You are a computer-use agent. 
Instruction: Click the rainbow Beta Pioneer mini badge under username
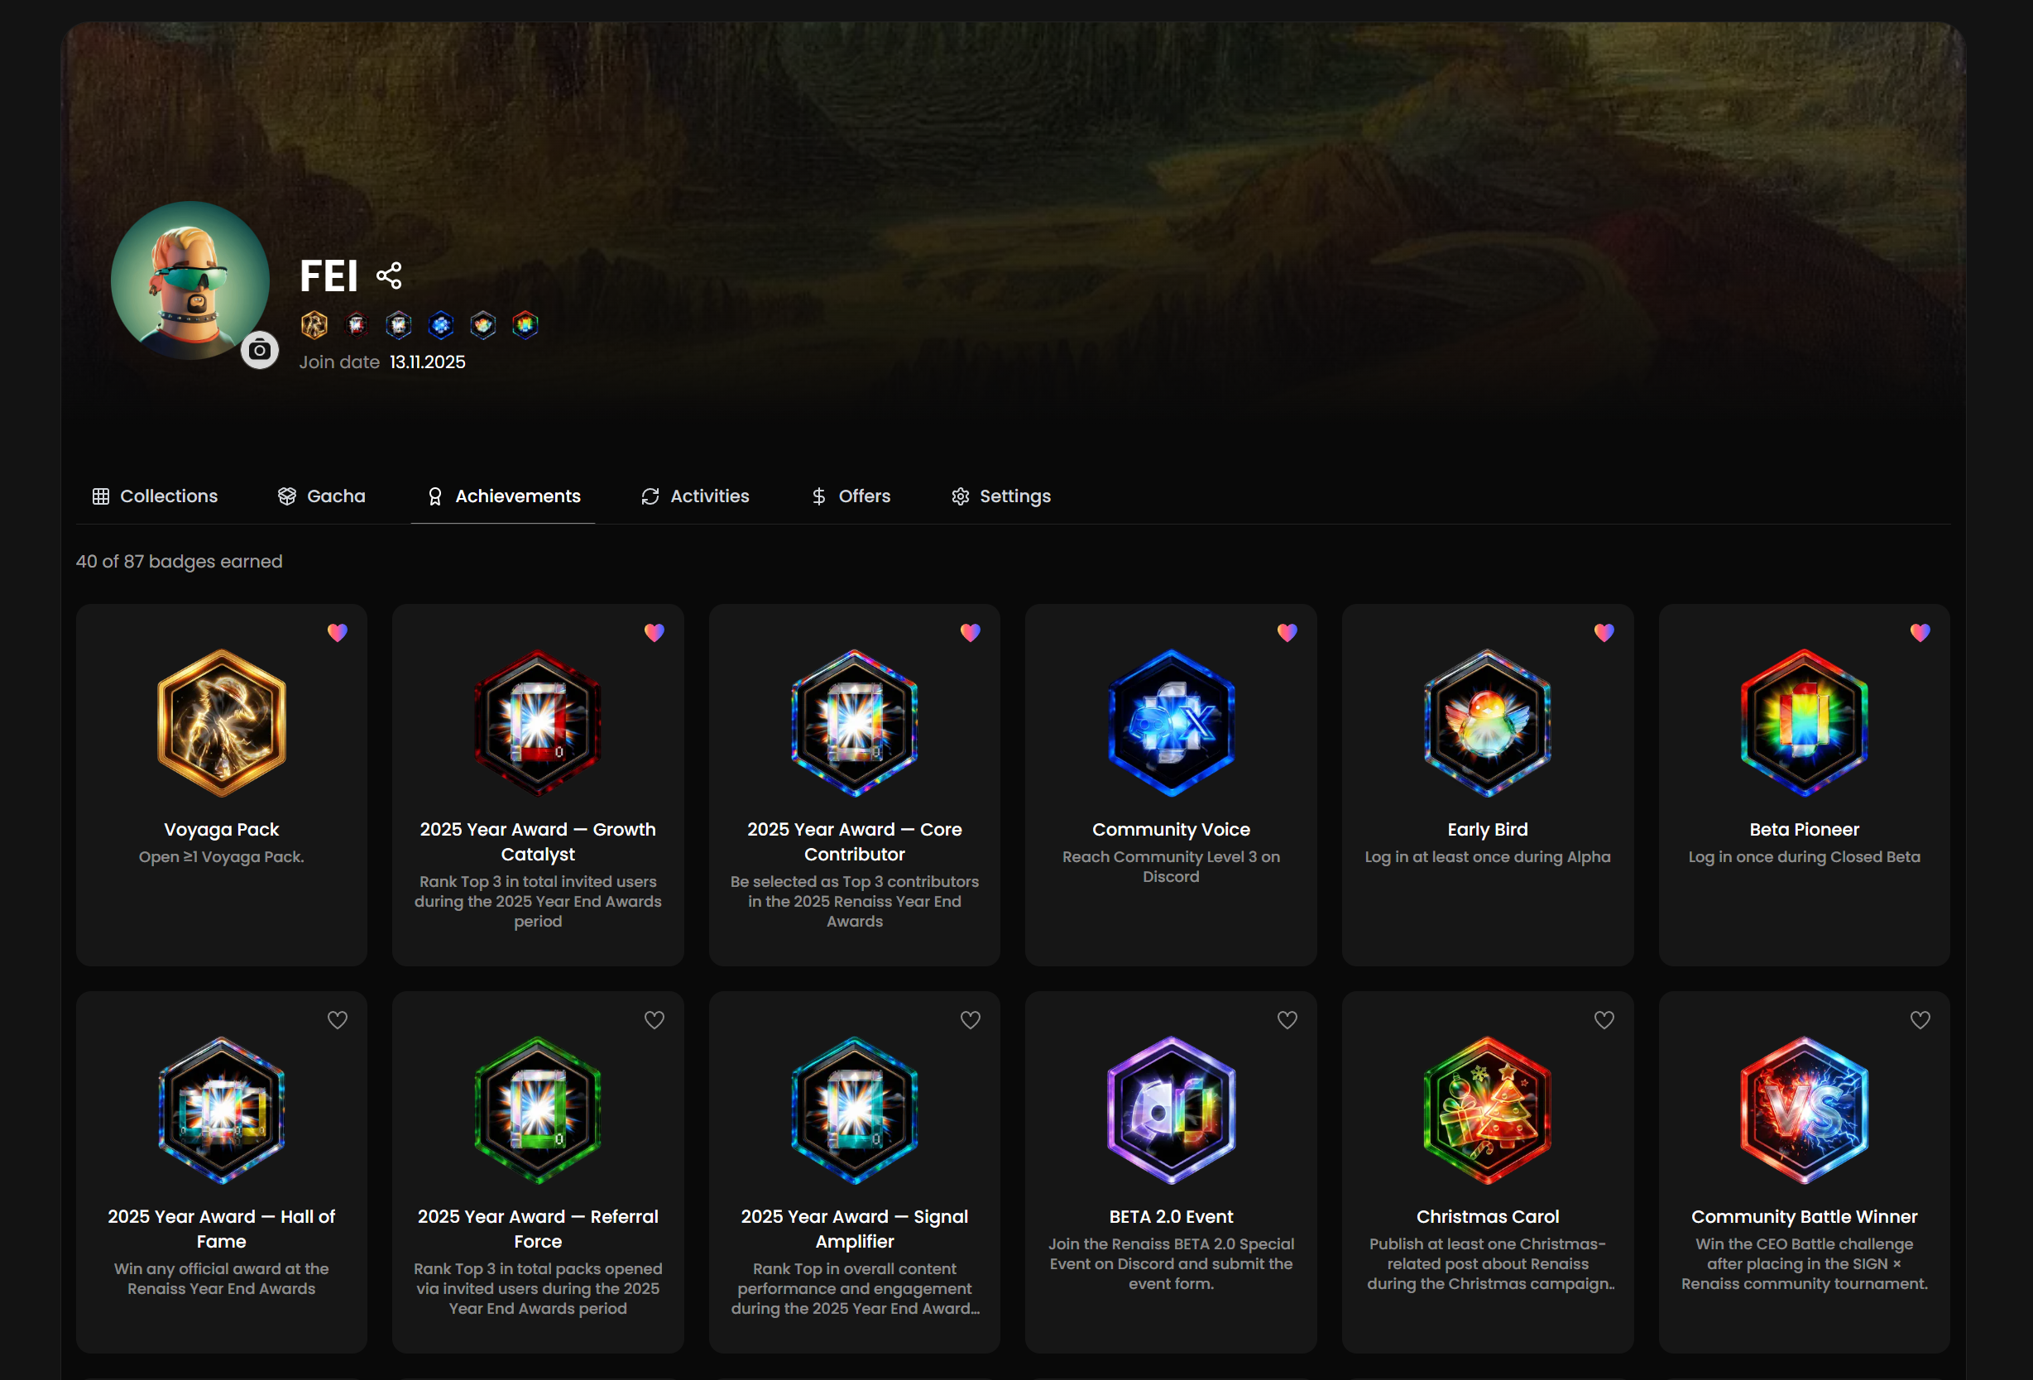(x=525, y=325)
